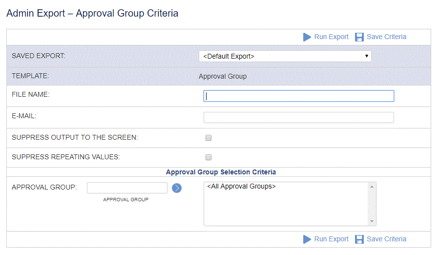Click the top Run Export link text
439x255 pixels.
click(x=331, y=37)
